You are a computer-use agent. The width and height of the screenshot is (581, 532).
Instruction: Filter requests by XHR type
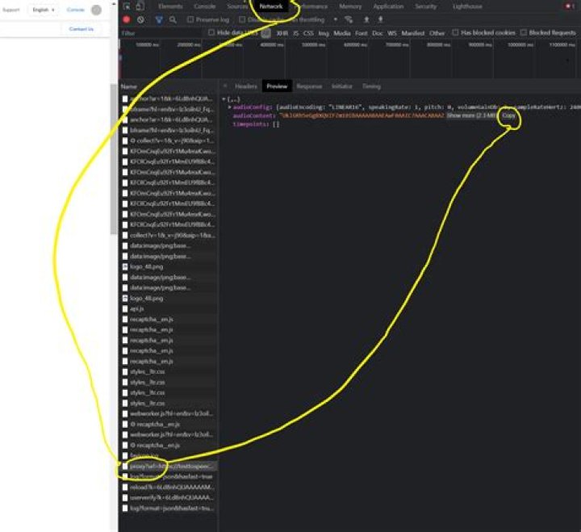pos(282,33)
